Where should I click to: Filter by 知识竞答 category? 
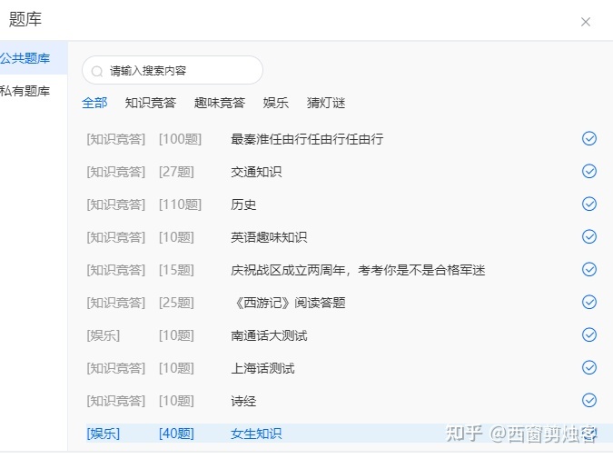tap(151, 103)
